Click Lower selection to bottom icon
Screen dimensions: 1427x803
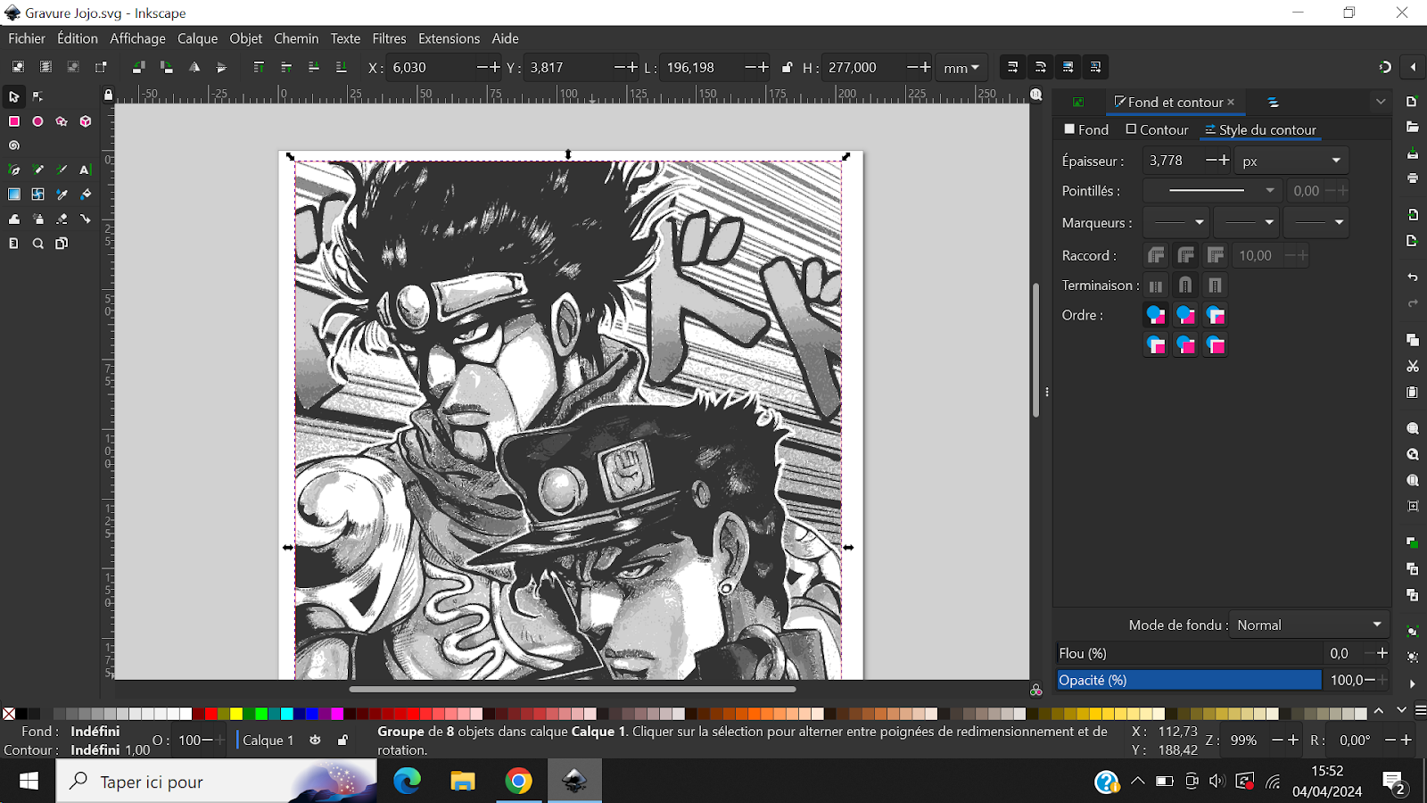pos(341,67)
